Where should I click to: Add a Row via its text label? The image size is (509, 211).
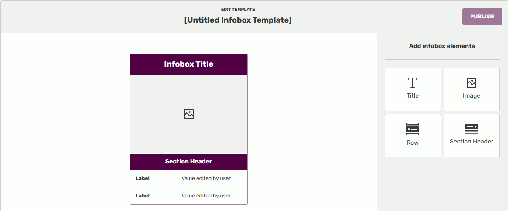tap(413, 143)
